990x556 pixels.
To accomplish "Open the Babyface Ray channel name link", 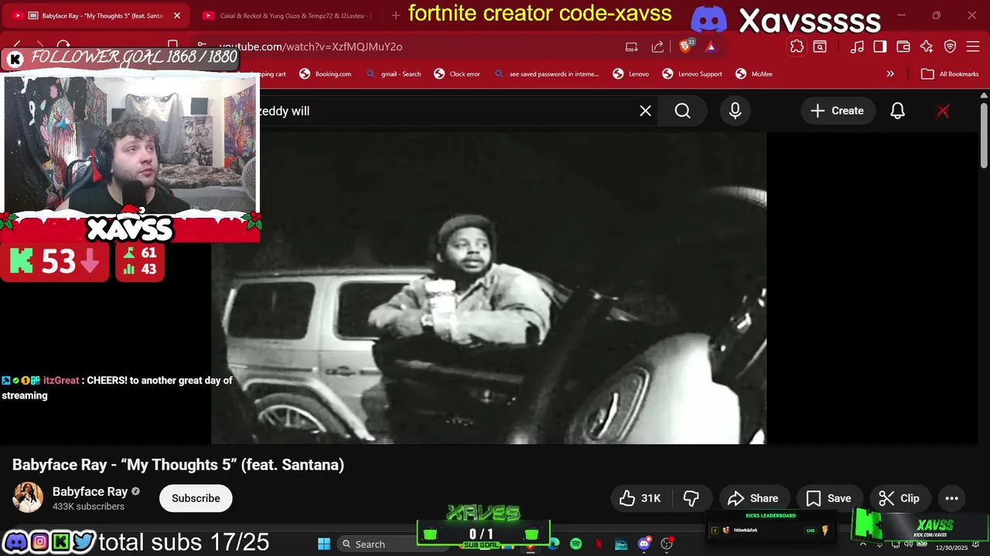I will tap(90, 492).
